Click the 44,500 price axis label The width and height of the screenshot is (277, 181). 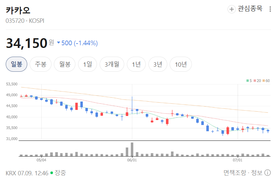pyautogui.click(x=12, y=106)
